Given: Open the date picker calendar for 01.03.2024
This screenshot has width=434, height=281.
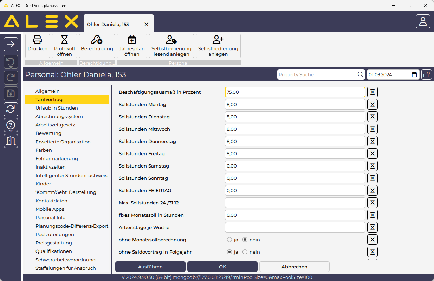Looking at the screenshot, I should pyautogui.click(x=414, y=74).
